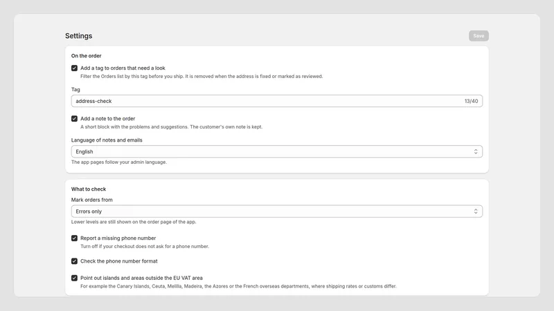Open the Mark orders from dropdown
This screenshot has width=554, height=311.
click(276, 211)
